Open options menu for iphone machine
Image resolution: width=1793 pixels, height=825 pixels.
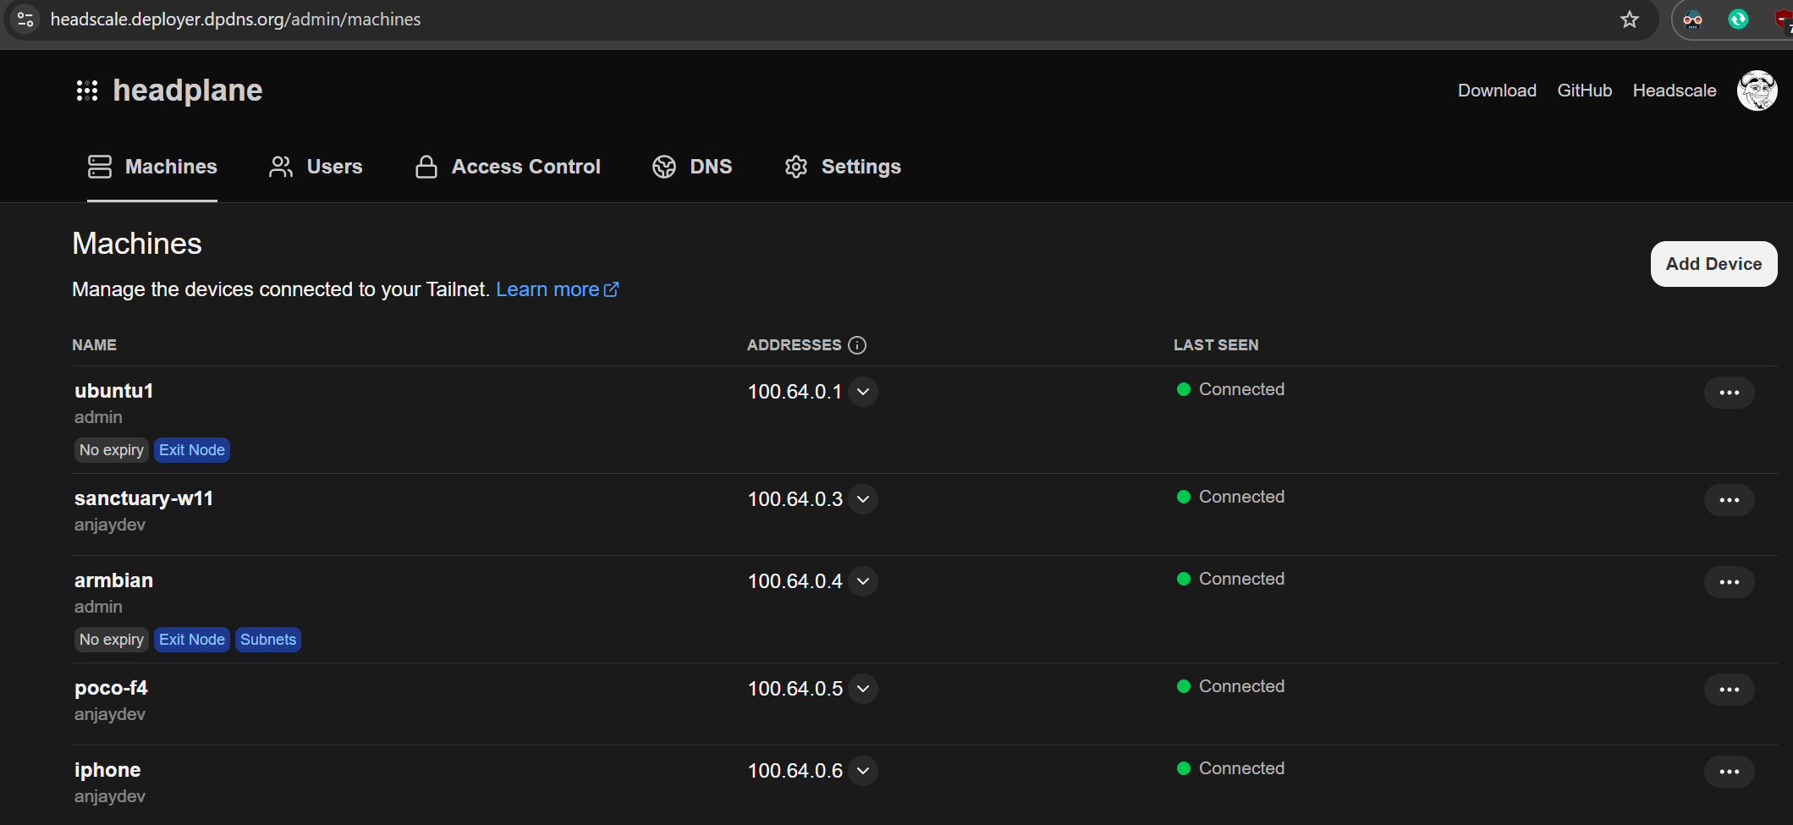click(x=1729, y=772)
